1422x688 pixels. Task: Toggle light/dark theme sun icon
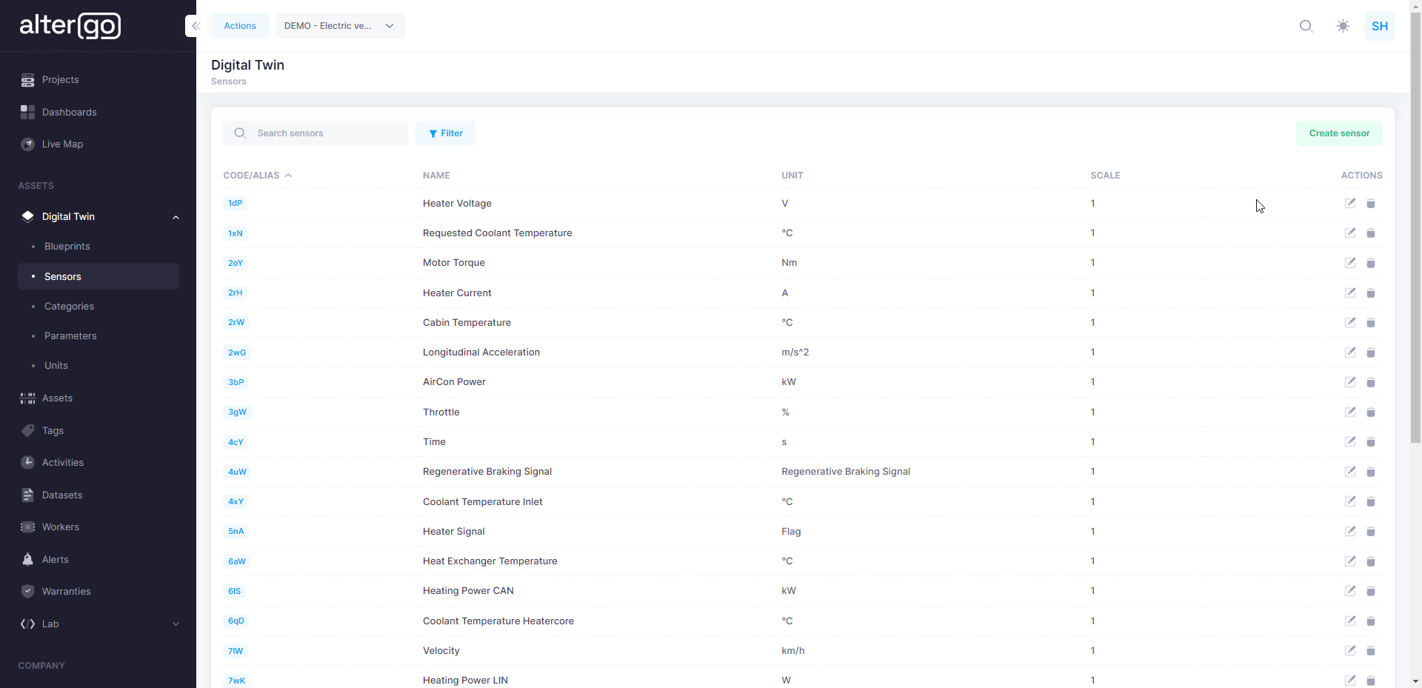1343,26
